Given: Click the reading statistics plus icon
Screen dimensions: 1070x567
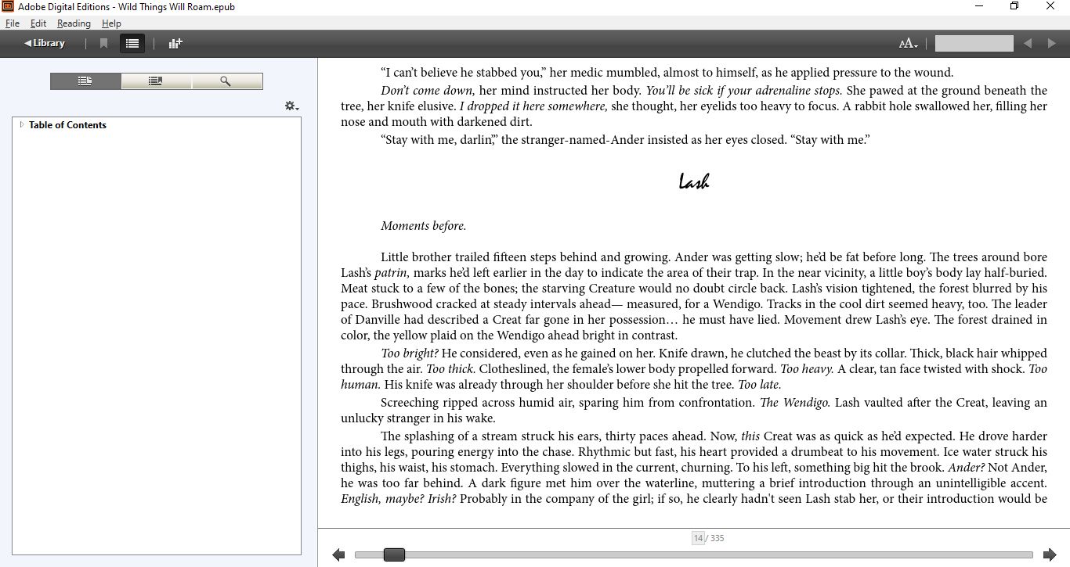Looking at the screenshot, I should [175, 44].
